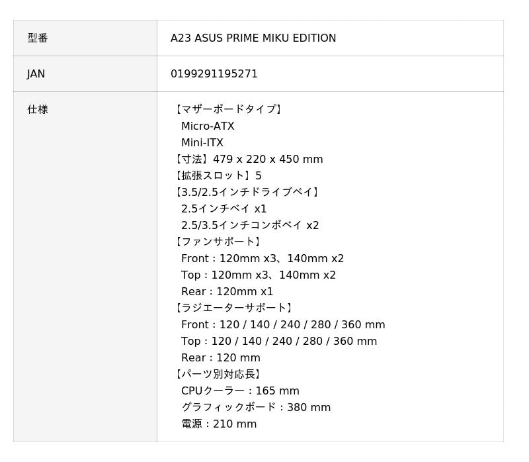Click the ラジエーターサポート heading
This screenshot has height=462, width=529.
tap(234, 308)
